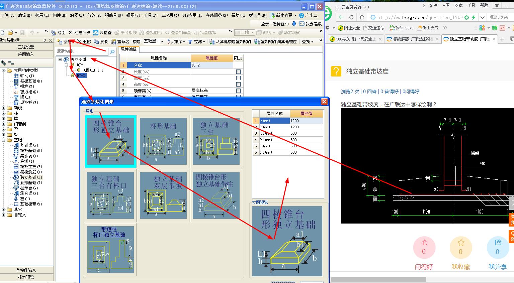
Task: Click a(mm) value cell 1200
Action: (306, 121)
